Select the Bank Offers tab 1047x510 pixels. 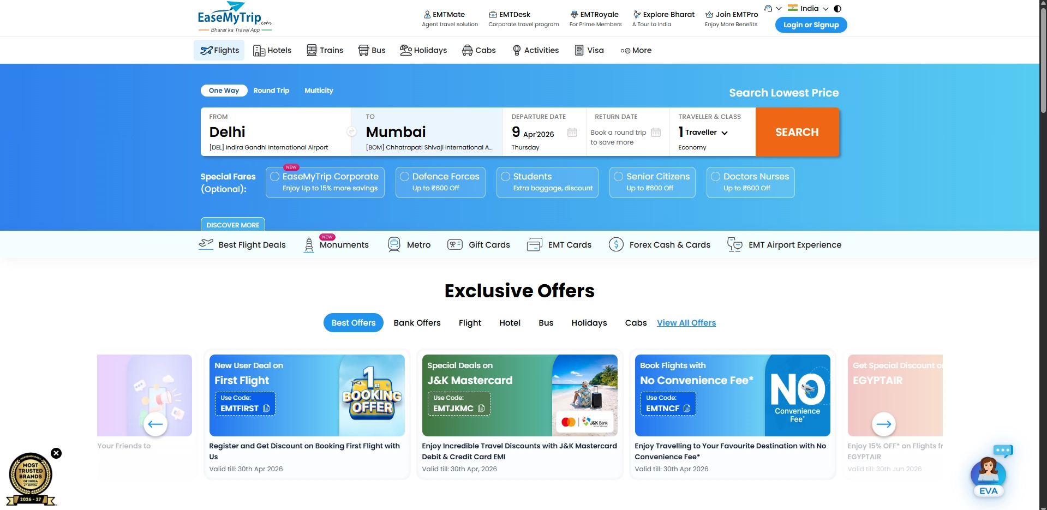coord(417,323)
